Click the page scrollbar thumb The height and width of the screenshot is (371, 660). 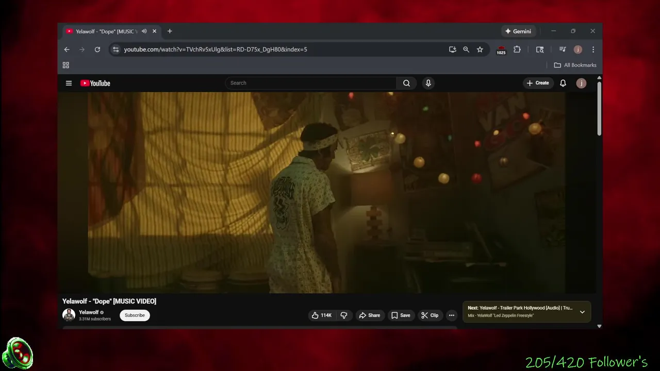click(x=599, y=108)
